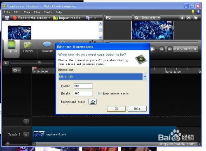Click Clip Bin scrollbar up arrow
206x151 pixels.
[101, 24]
